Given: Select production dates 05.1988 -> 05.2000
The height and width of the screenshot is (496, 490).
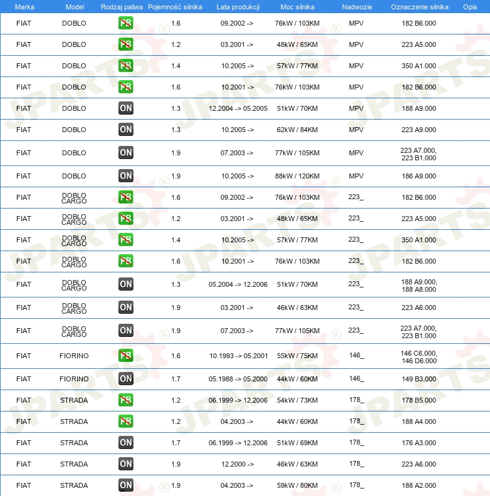Looking at the screenshot, I should click(238, 379).
